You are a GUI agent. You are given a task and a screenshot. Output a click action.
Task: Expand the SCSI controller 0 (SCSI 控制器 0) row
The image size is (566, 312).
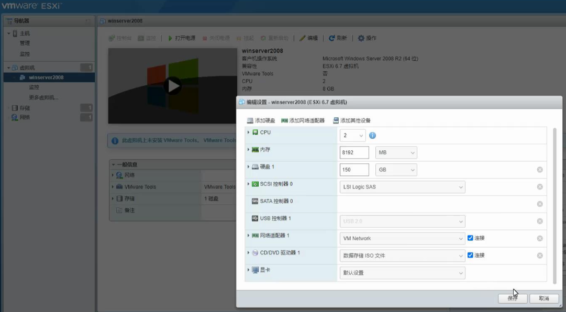click(248, 184)
